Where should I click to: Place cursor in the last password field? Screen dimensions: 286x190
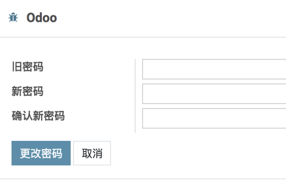point(214,119)
